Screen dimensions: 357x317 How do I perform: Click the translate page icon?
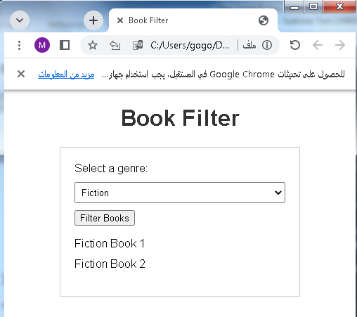click(x=138, y=45)
